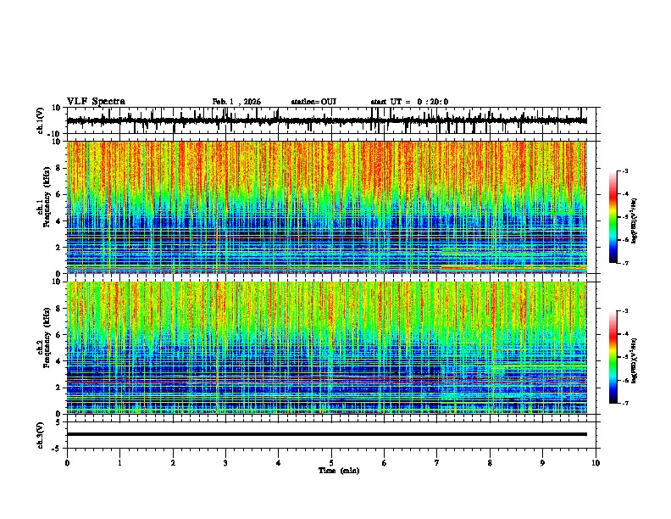
Task: Click time axis tick label "0"
Action: pos(67,463)
